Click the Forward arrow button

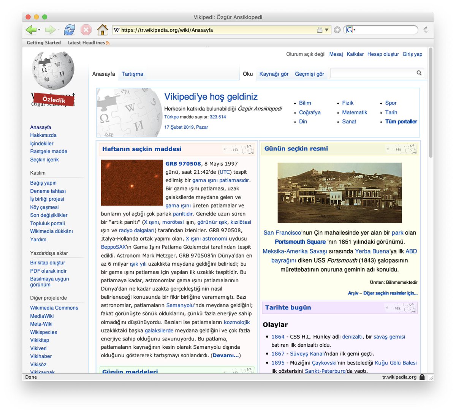tap(50, 30)
